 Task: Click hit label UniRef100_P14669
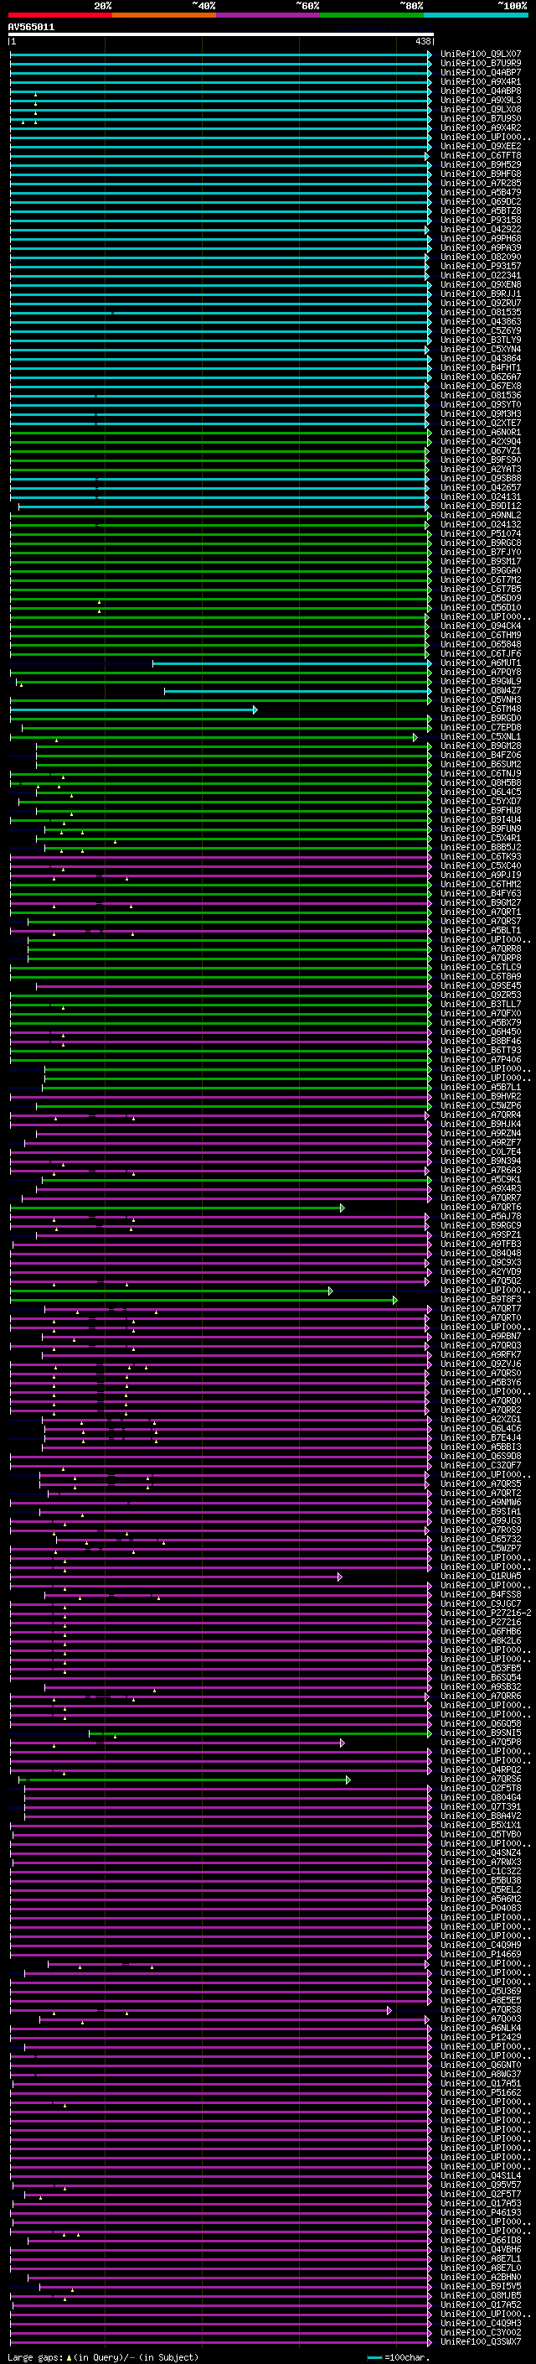tap(480, 1955)
